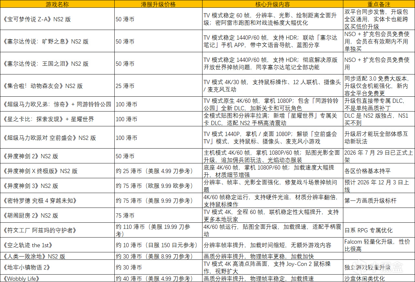415x282 pixels.
Task: Click the "游戏名称" header cell
Action: pos(57,4)
